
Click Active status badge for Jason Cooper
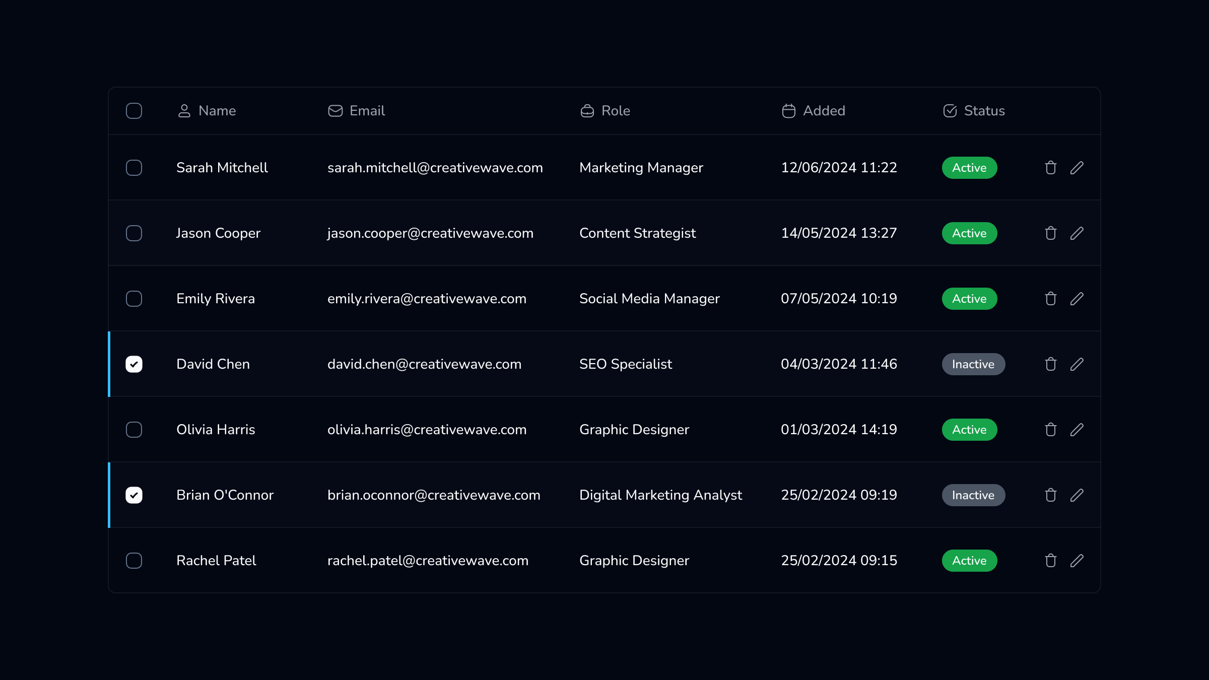(x=969, y=233)
